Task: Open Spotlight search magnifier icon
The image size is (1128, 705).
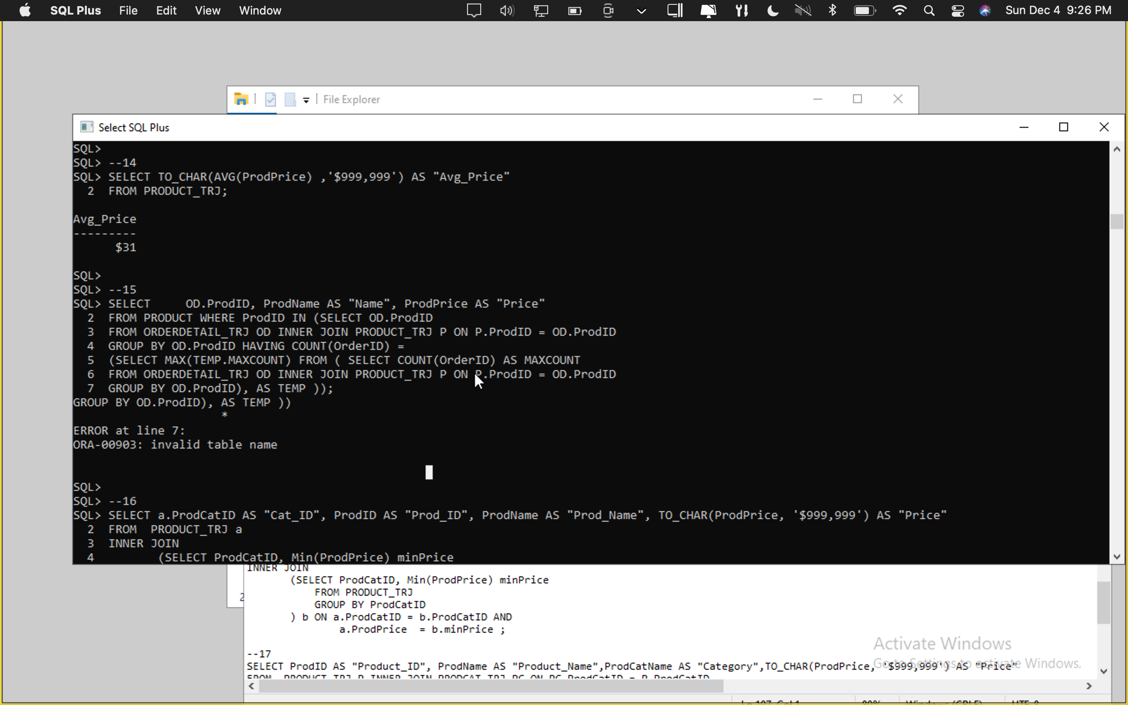Action: pos(928,10)
